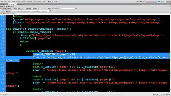Switch to the search.php document tab

(x=11, y=4)
